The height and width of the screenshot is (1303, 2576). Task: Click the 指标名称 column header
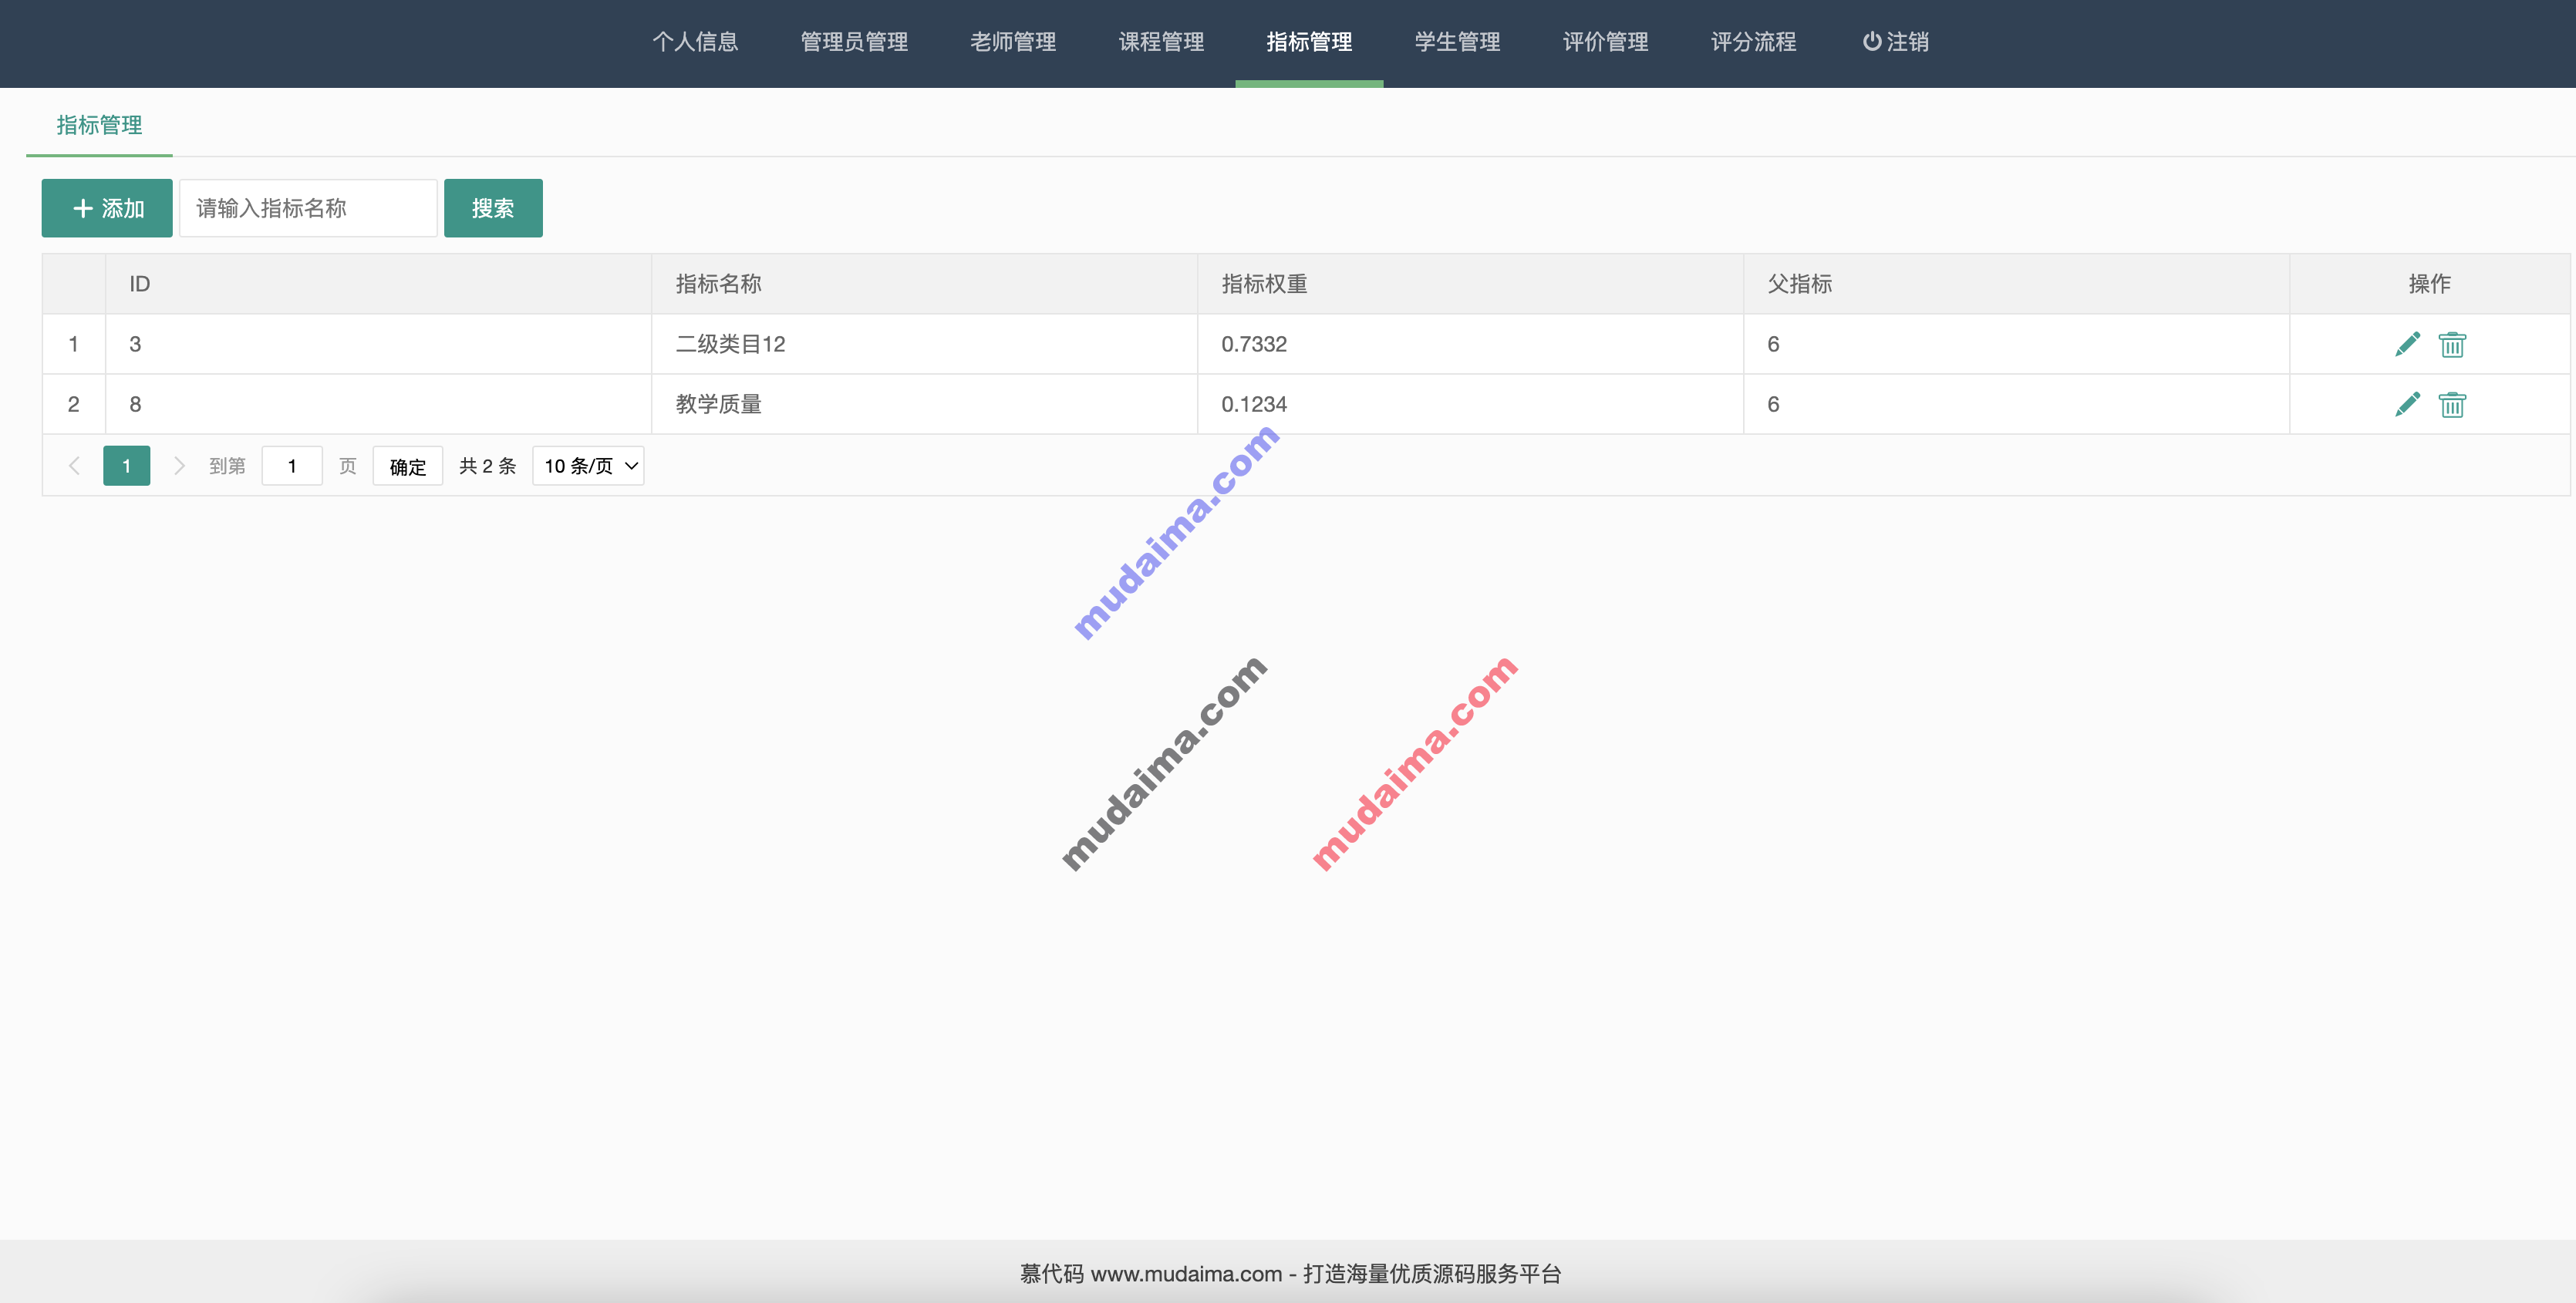pos(924,284)
